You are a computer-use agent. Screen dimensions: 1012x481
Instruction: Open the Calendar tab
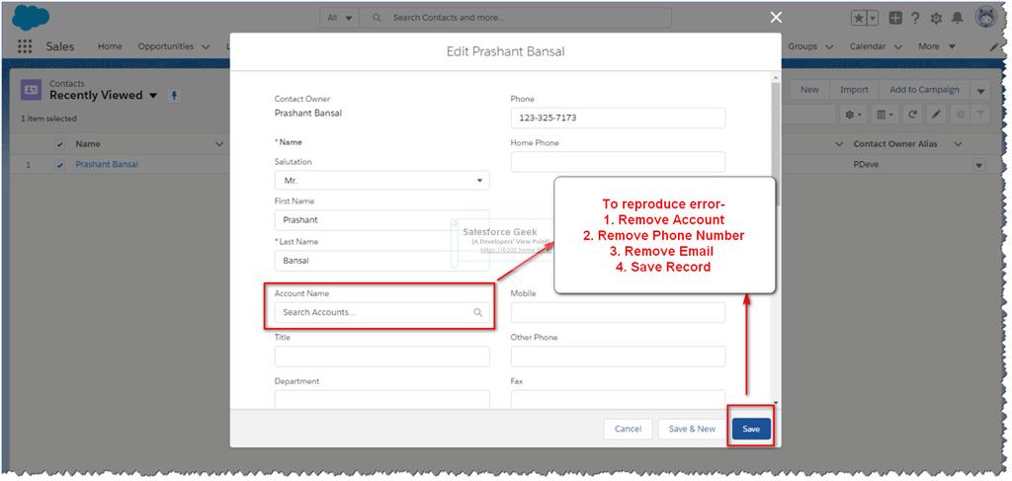point(868,46)
